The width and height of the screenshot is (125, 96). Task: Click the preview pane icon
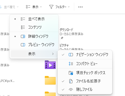click(x=23, y=45)
